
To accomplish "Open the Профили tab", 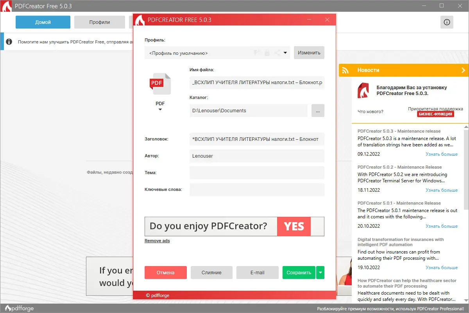I will (100, 22).
